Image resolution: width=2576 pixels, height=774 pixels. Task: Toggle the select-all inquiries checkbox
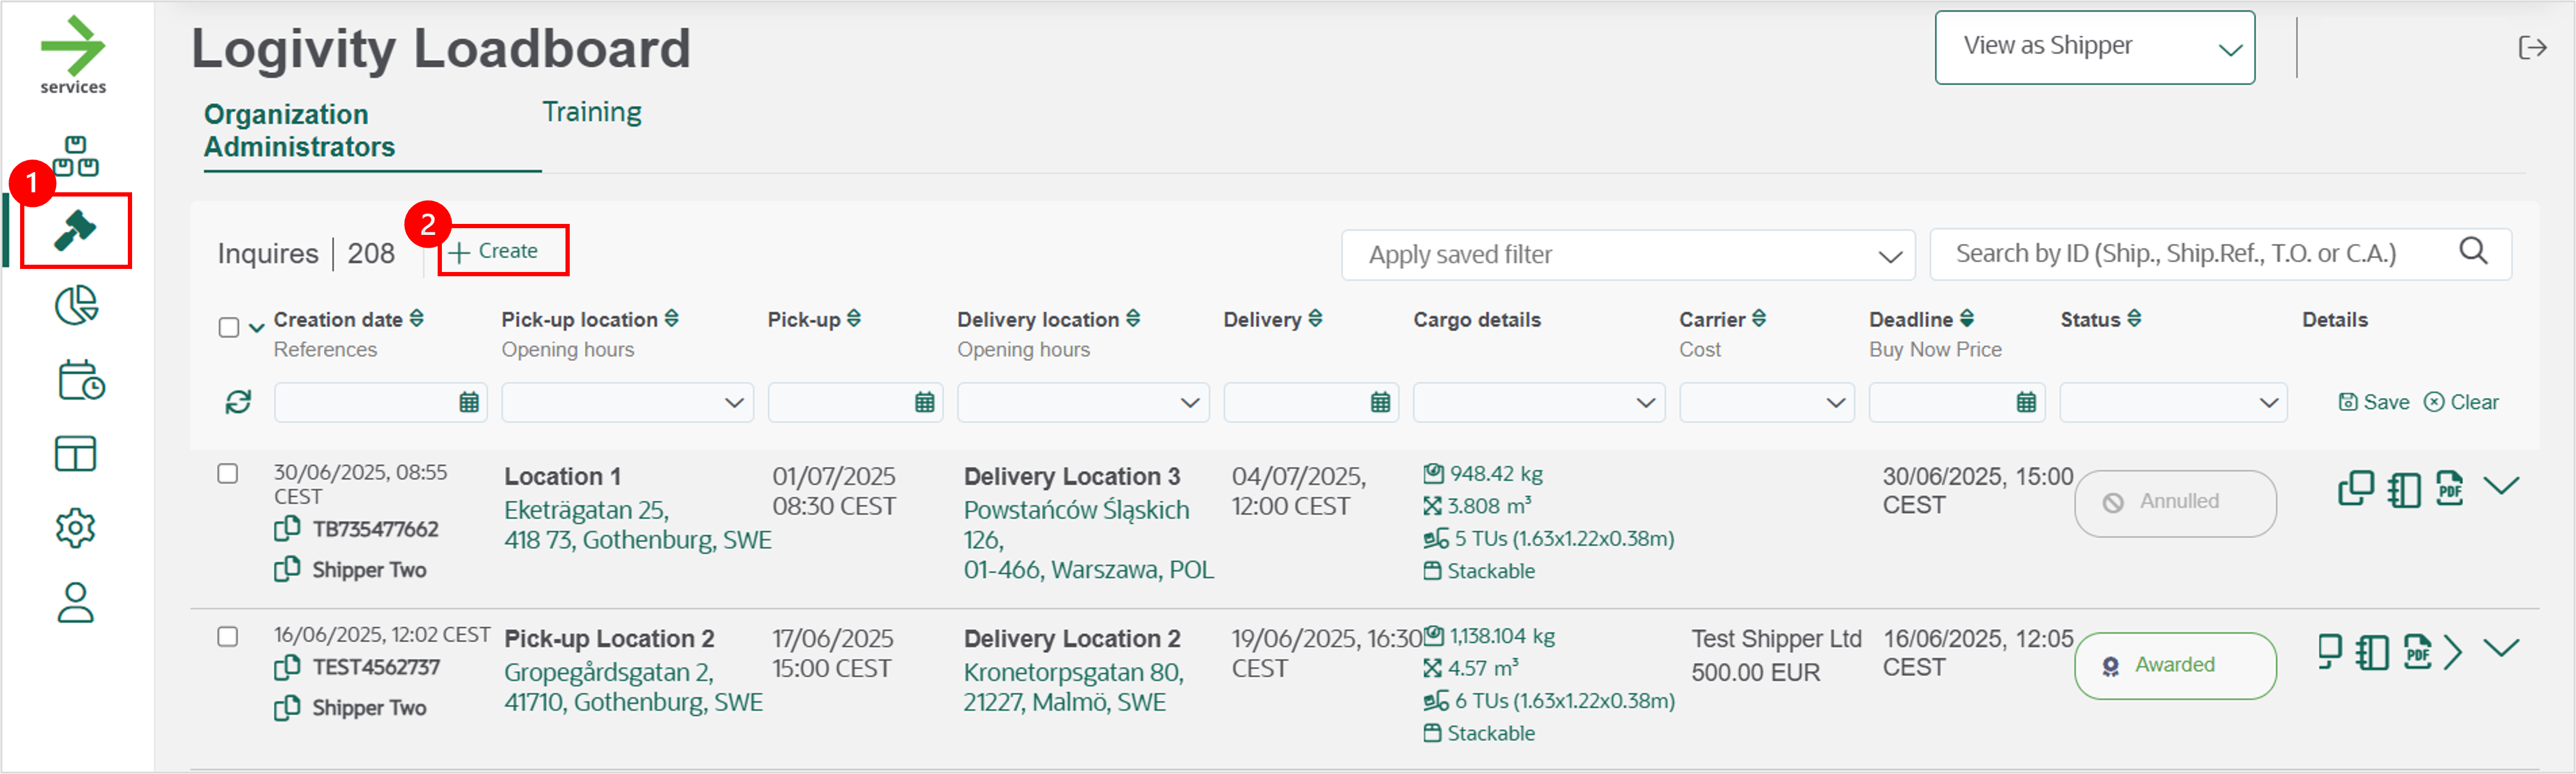[x=228, y=327]
